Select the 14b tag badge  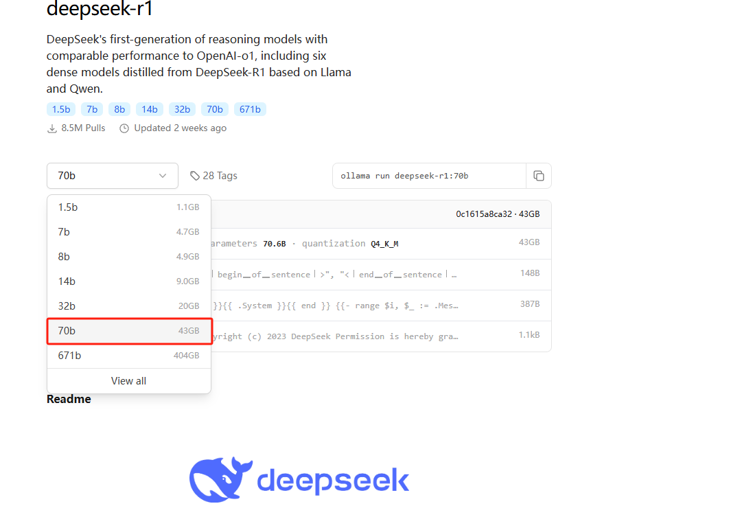[149, 108]
